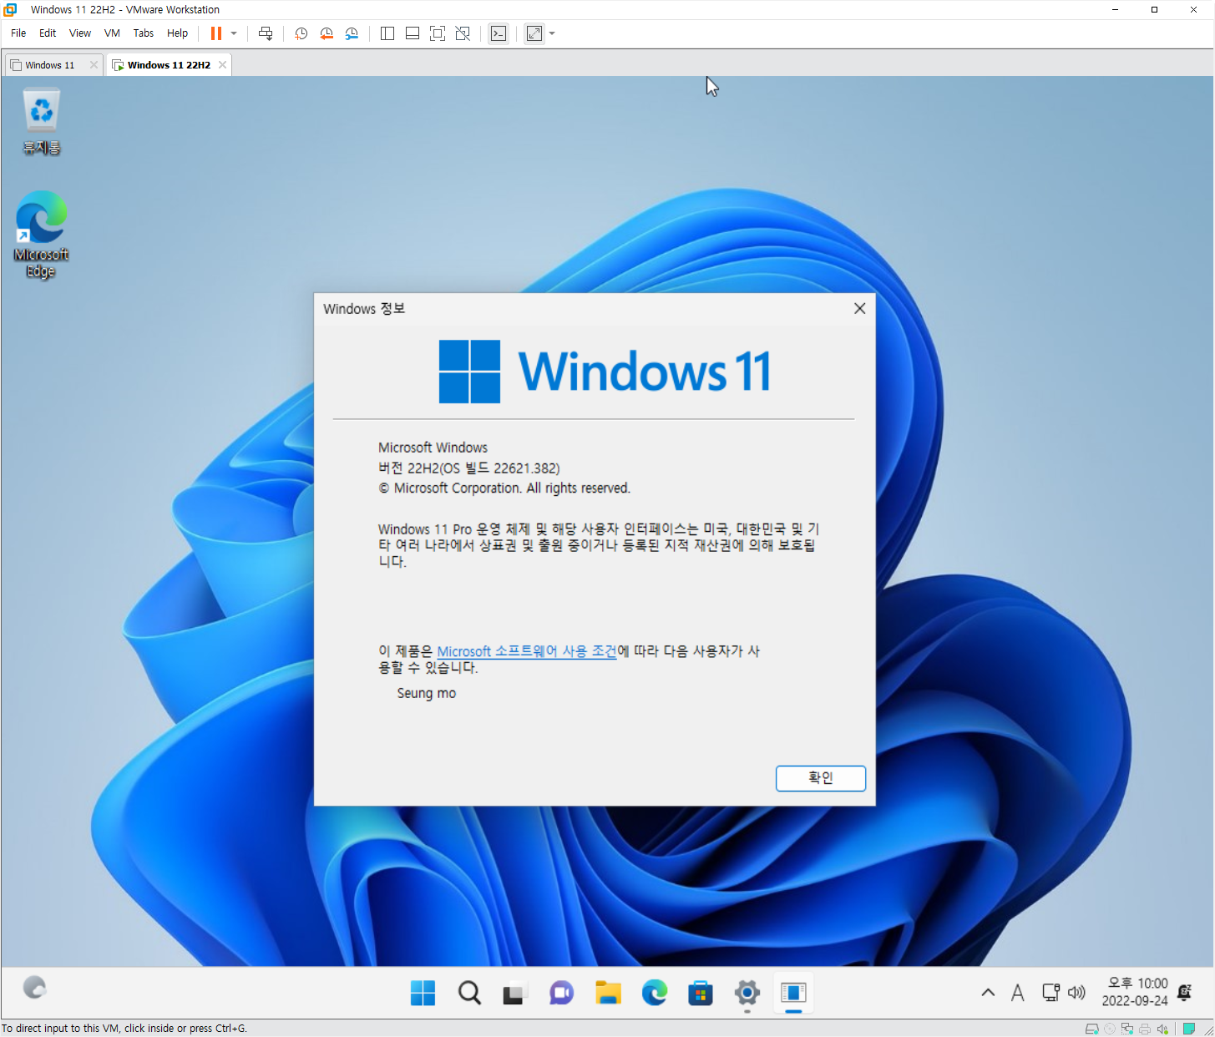Click the network adapter status icon
The image size is (1215, 1037).
(x=1127, y=1029)
